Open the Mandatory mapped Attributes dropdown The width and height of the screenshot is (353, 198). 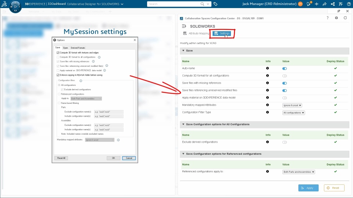tap(292, 105)
